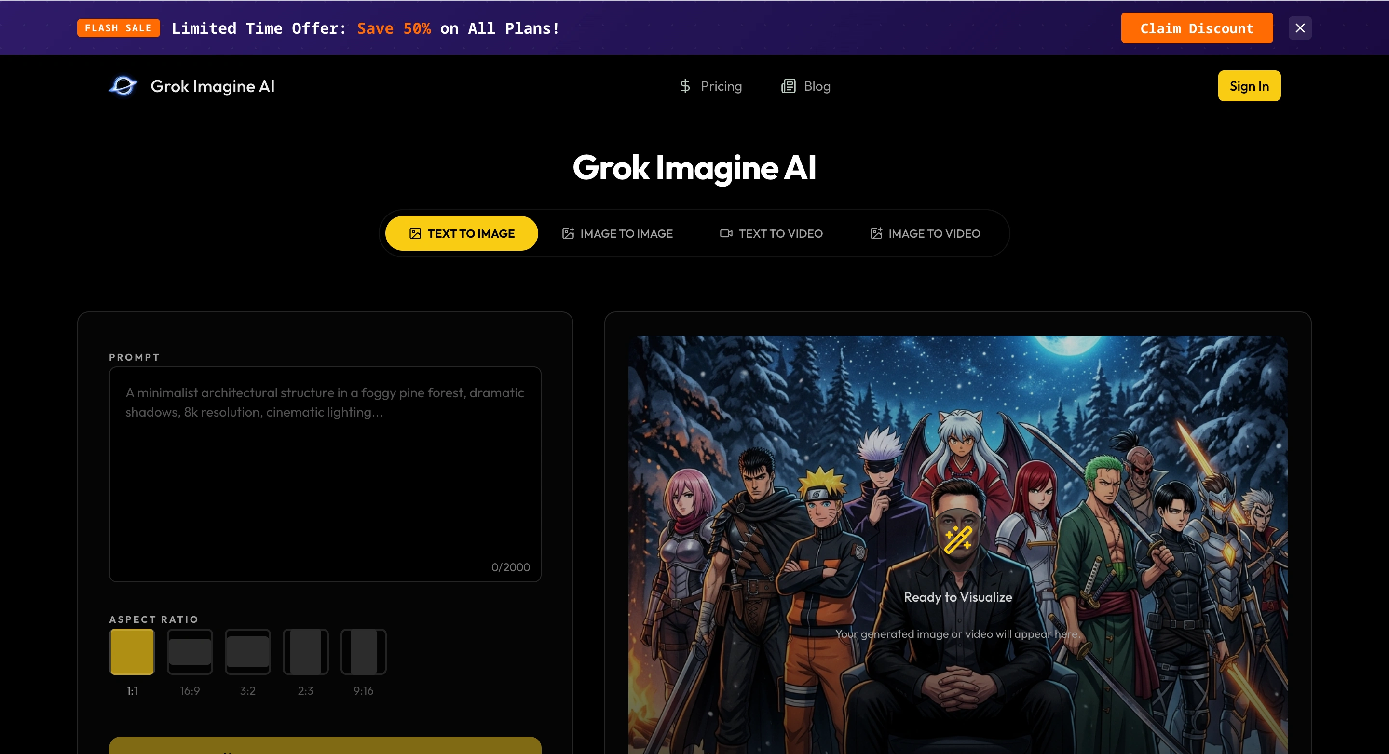Choose the 3:2 aspect ratio
1389x754 pixels.
point(247,651)
